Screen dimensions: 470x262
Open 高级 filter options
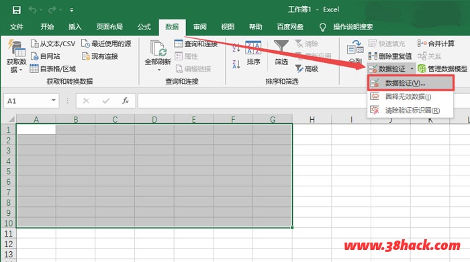click(306, 69)
